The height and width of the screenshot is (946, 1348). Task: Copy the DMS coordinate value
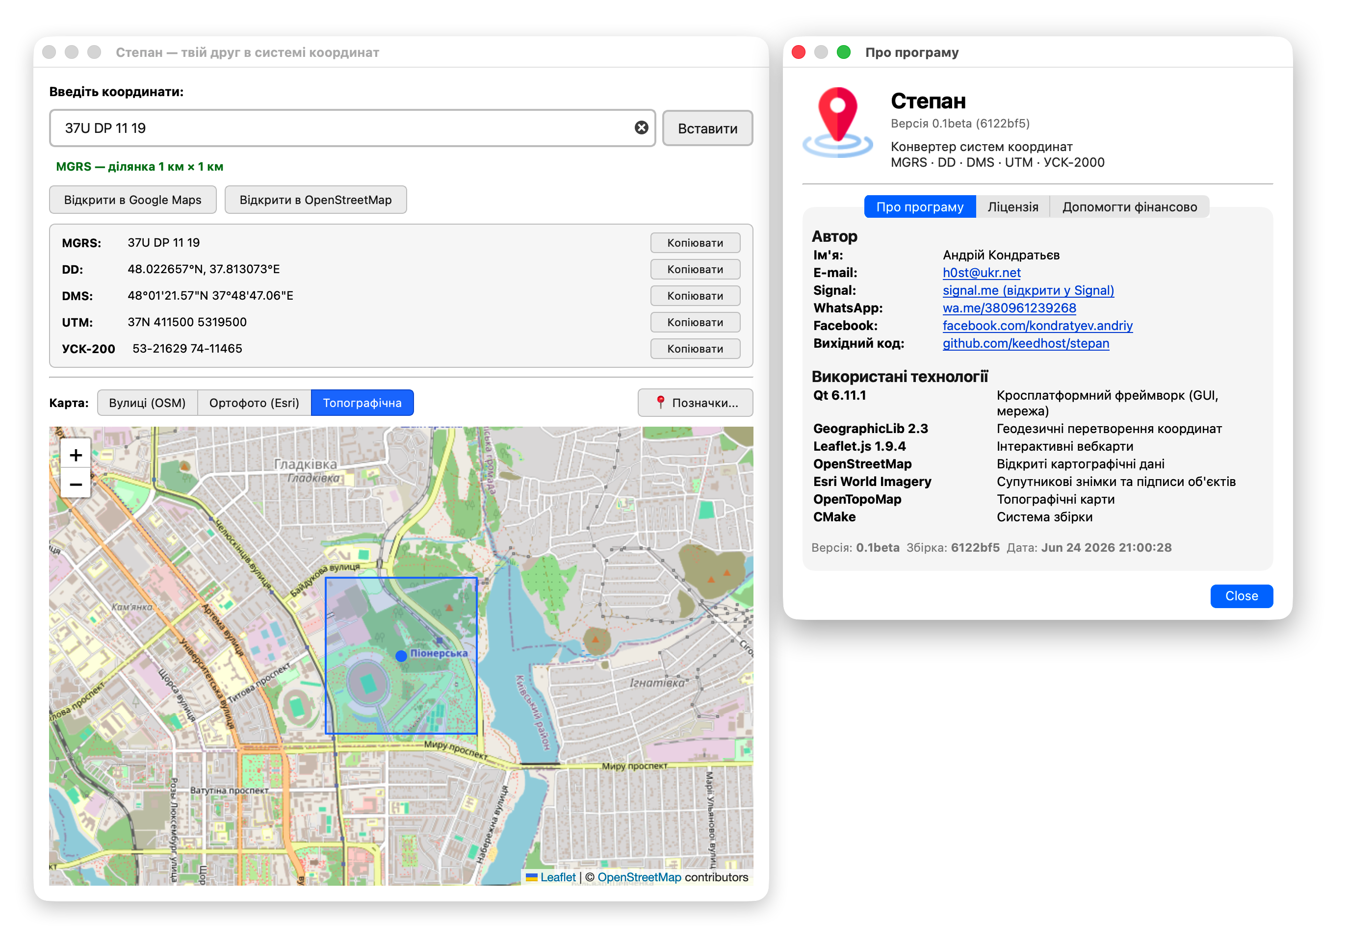695,295
